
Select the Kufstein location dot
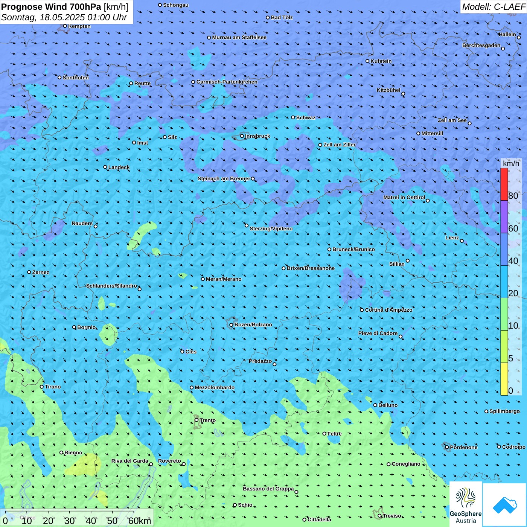368,61
